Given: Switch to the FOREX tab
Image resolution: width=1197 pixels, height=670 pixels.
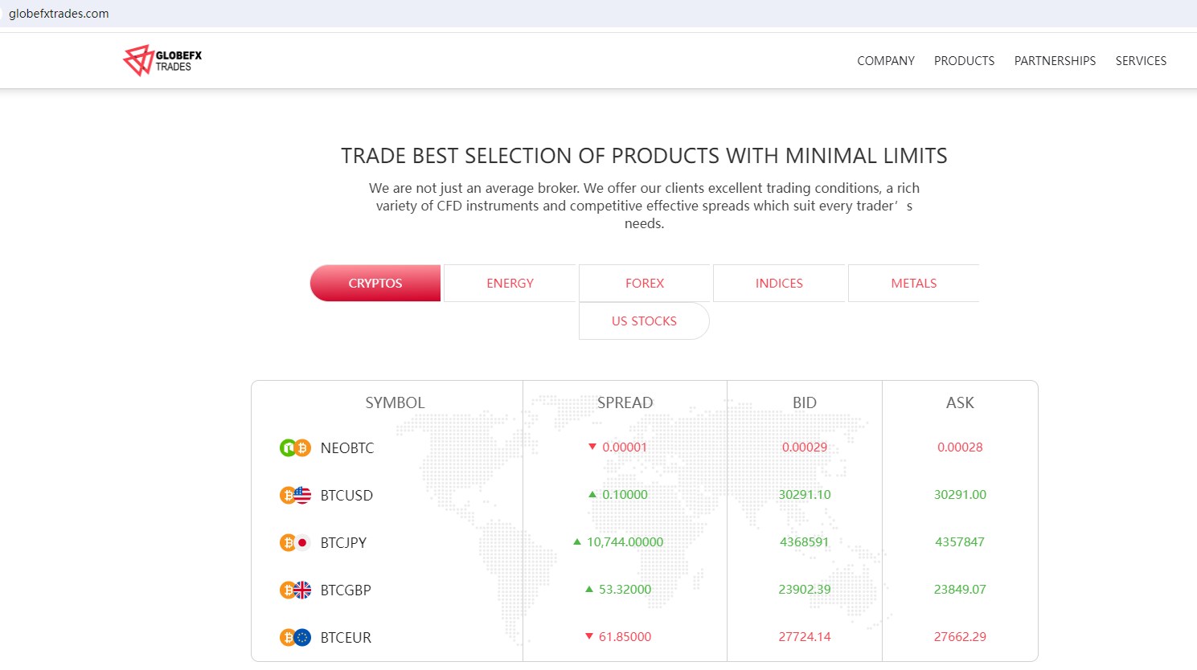Looking at the screenshot, I should click(645, 284).
